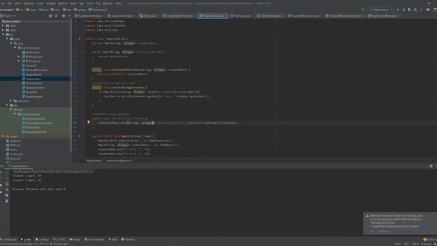Open the Terminal tool window
437x246 pixels.
coord(128,239)
